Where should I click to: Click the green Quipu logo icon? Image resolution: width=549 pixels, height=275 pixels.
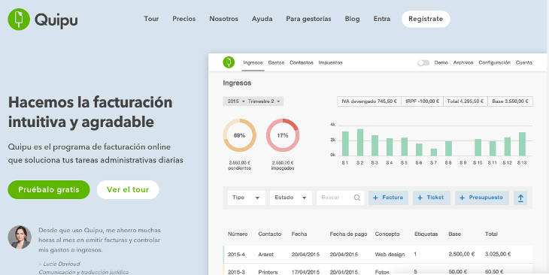click(19, 20)
